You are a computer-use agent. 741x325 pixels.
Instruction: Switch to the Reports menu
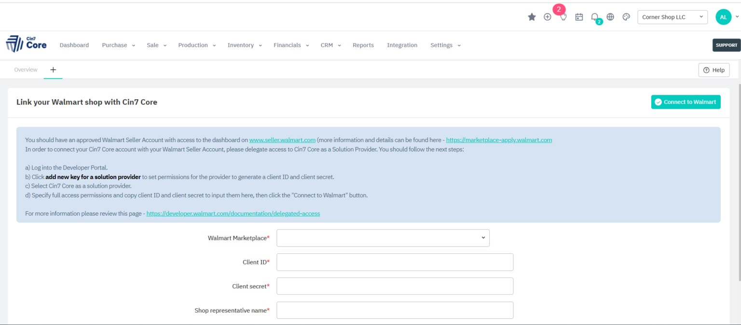point(363,45)
